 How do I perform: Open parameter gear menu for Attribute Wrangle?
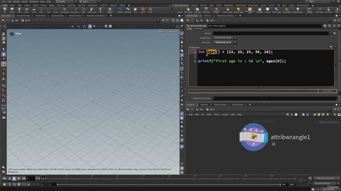tap(325, 26)
